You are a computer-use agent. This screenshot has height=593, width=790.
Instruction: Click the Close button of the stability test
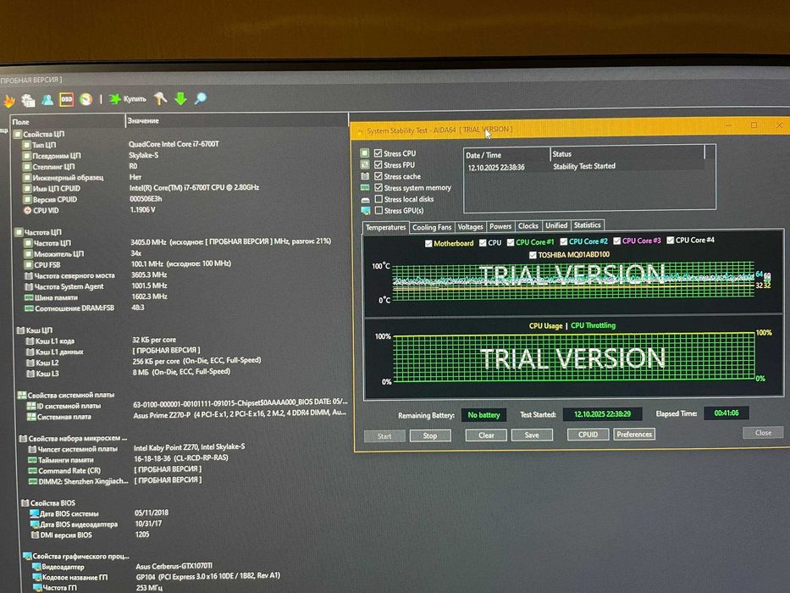click(763, 433)
